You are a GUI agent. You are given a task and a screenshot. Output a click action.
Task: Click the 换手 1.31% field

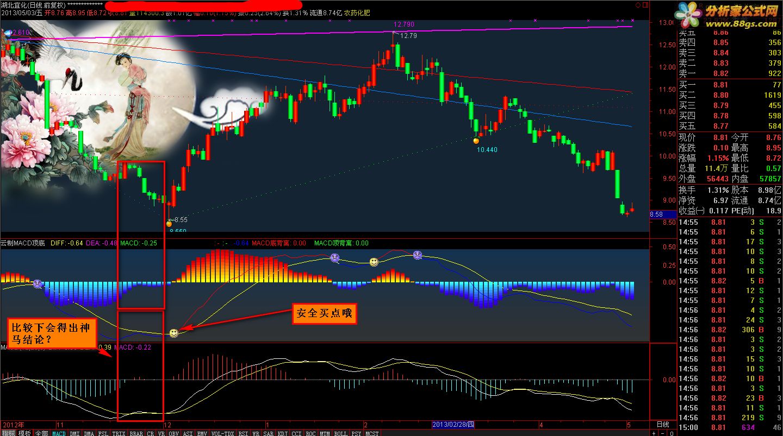[703, 190]
